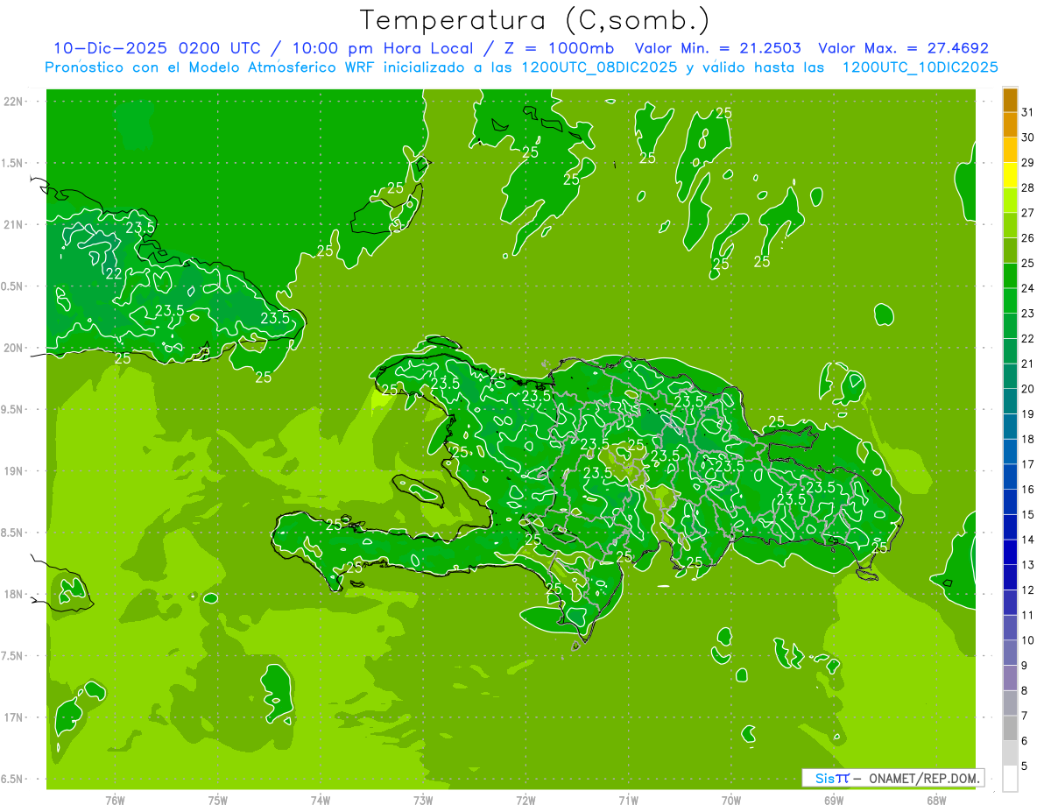Click the '22N' latitude axis label

coord(13,101)
